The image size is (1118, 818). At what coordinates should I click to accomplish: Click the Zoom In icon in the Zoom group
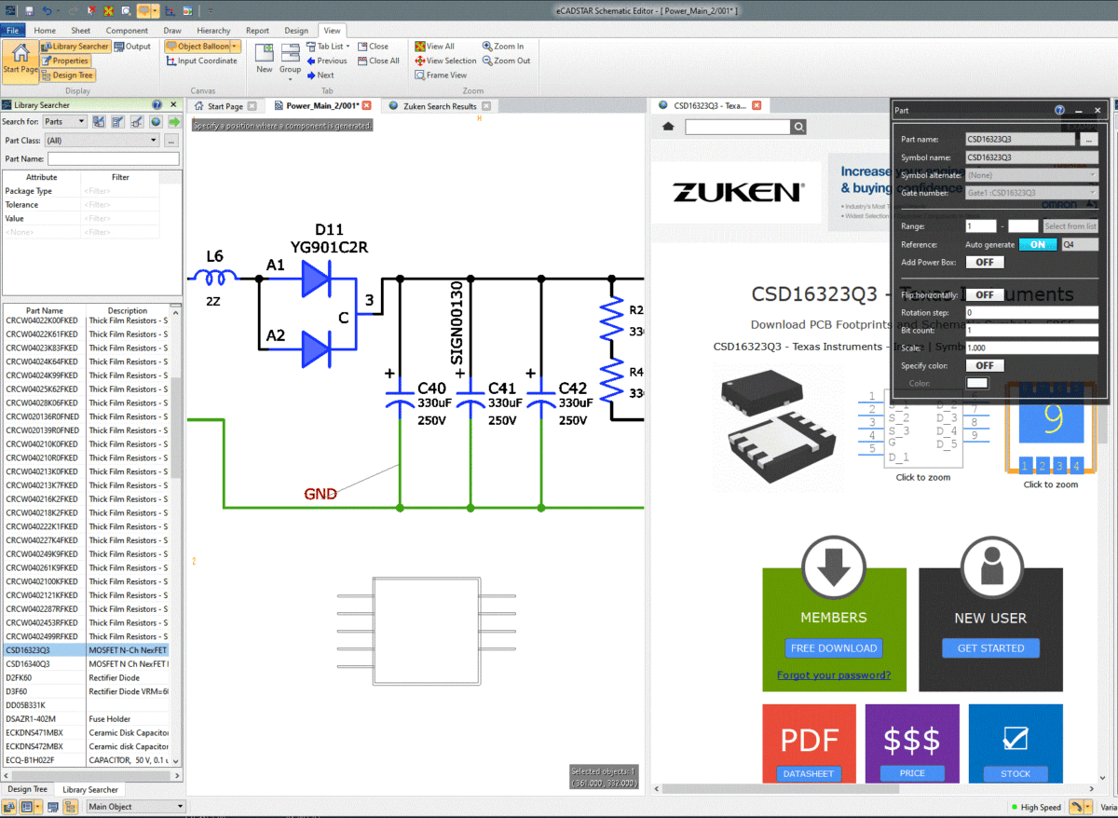pos(489,46)
